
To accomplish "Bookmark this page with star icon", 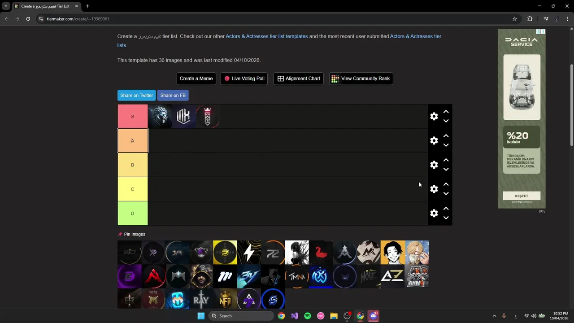I will click(x=515, y=19).
